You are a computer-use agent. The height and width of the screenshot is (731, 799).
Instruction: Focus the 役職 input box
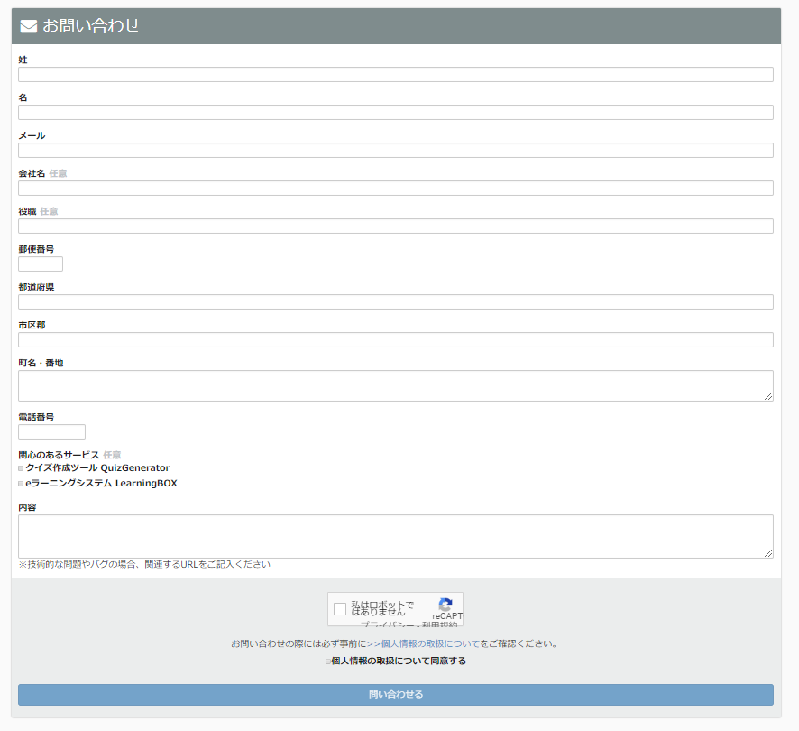pyautogui.click(x=395, y=226)
